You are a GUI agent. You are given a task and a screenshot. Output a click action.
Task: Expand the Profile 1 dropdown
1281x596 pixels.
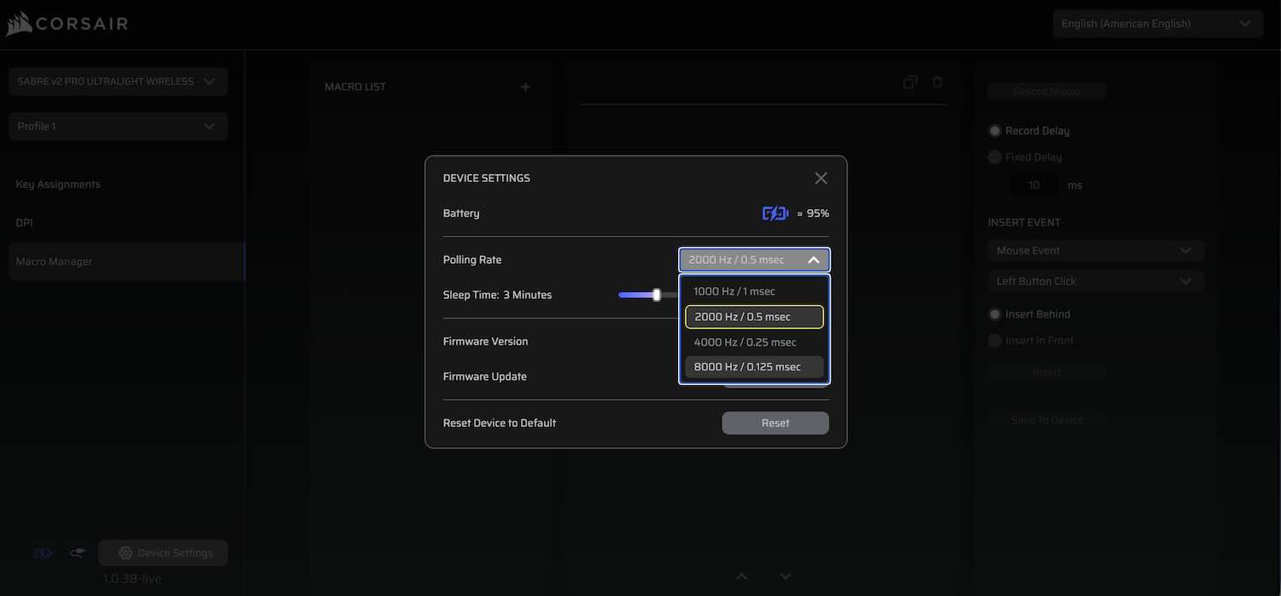click(x=118, y=126)
